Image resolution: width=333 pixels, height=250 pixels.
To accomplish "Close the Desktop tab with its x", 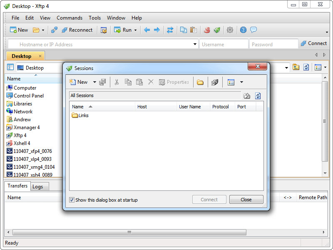I will [40, 56].
